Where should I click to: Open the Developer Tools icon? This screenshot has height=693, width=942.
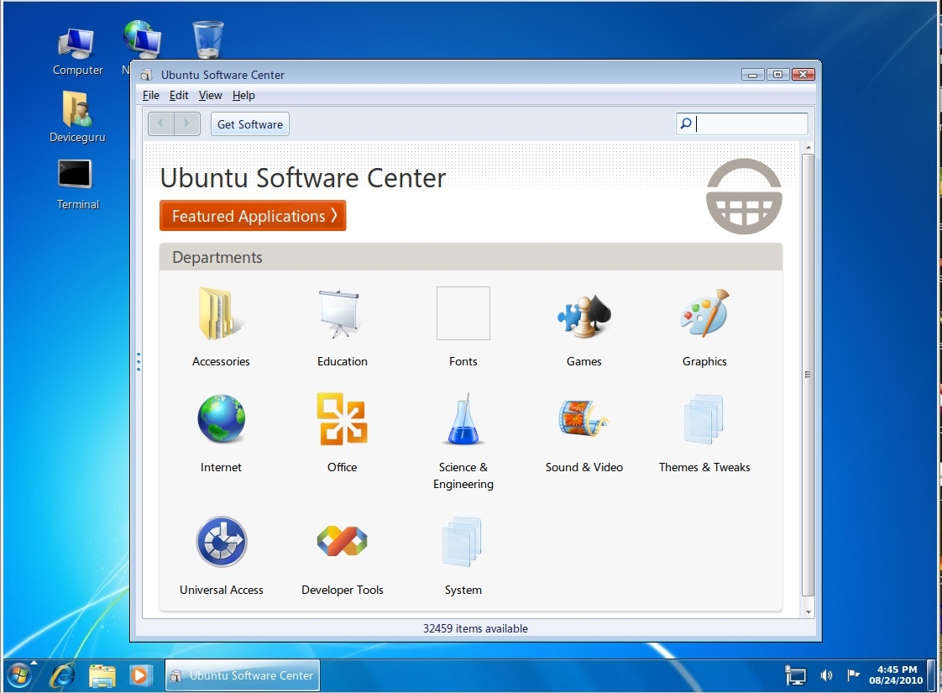click(x=342, y=540)
